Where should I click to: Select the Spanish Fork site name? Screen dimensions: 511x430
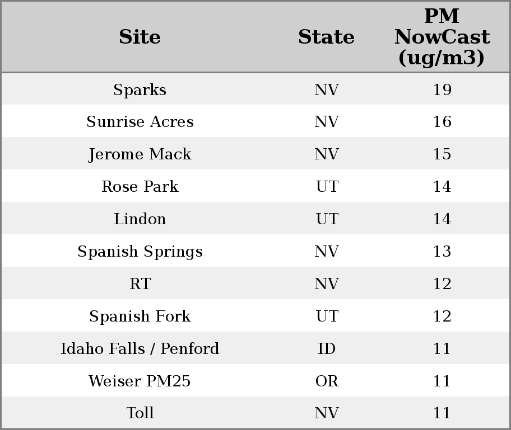[x=140, y=316]
